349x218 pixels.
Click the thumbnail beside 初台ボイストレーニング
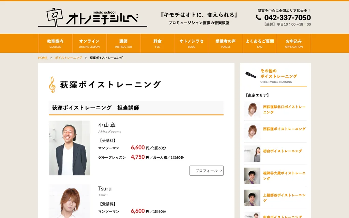coord(252,154)
